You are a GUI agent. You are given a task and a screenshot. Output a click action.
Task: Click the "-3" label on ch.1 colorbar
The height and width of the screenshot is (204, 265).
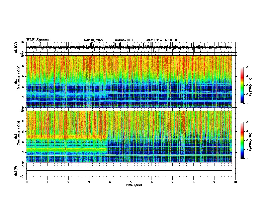247,67
